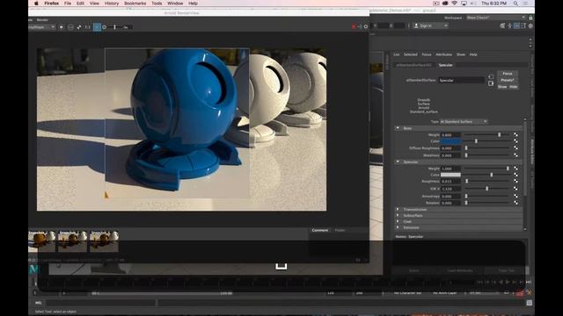This screenshot has width=563, height=316.
Task: Click the Wi-Fi icon in the menu bar
Action: tap(454, 4)
